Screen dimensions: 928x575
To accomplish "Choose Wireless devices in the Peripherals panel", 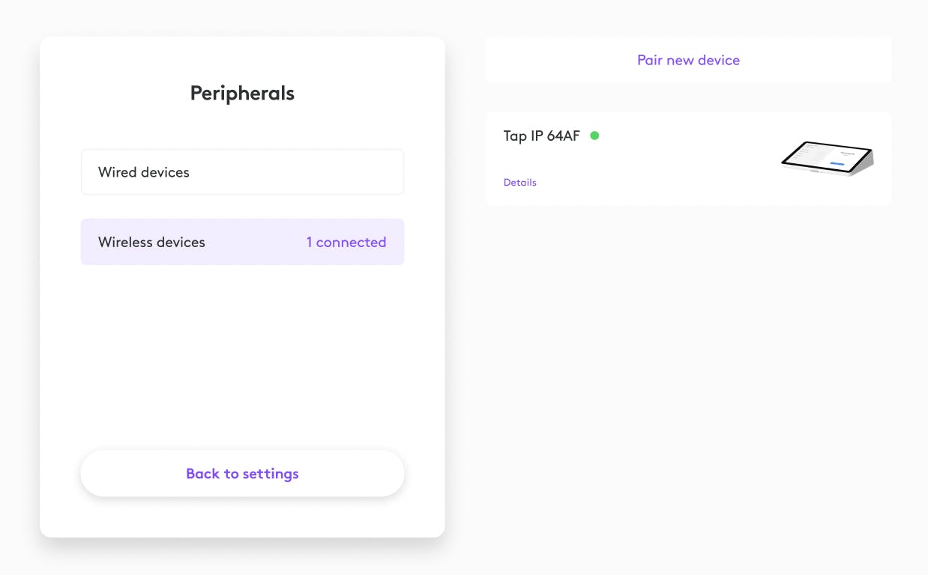I will [x=151, y=242].
